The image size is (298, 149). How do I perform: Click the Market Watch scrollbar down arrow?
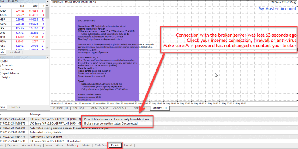coord(47,48)
